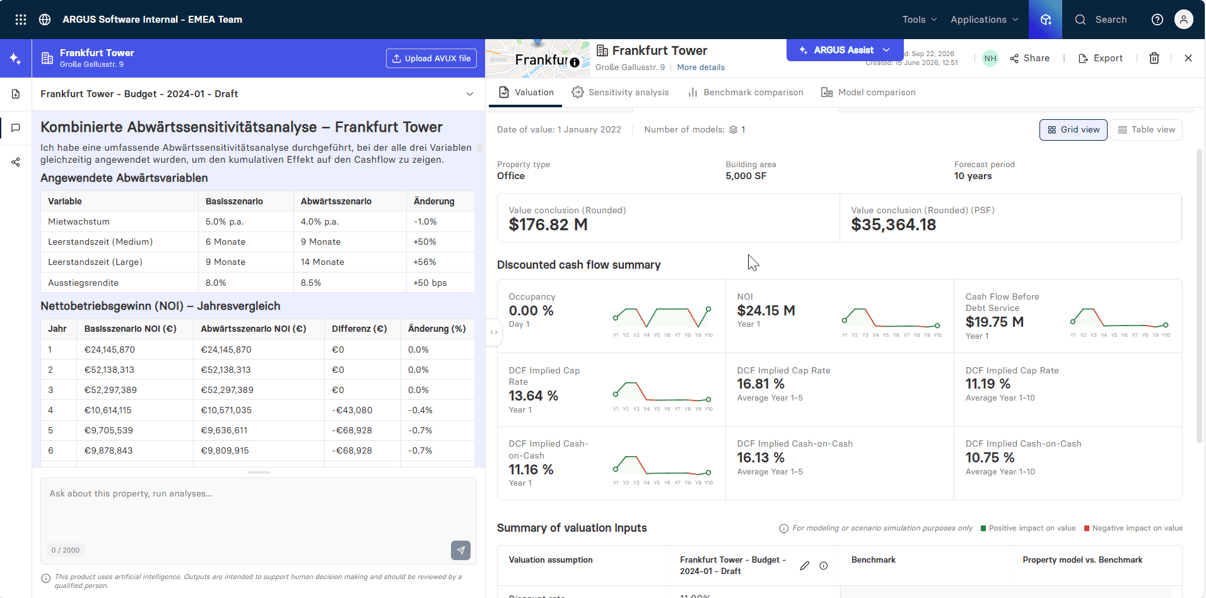The image size is (1206, 598).
Task: Click the NOI sparkline chart
Action: 891,320
